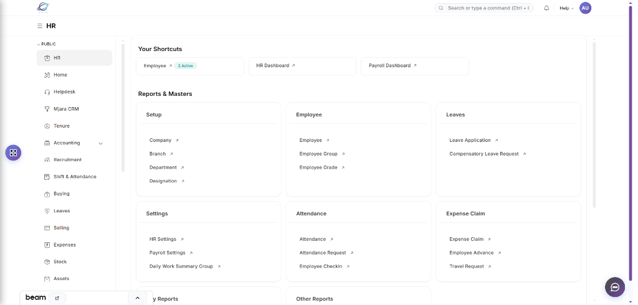Click the Tenure sidebar icon
This screenshot has height=305, width=638.
(47, 126)
